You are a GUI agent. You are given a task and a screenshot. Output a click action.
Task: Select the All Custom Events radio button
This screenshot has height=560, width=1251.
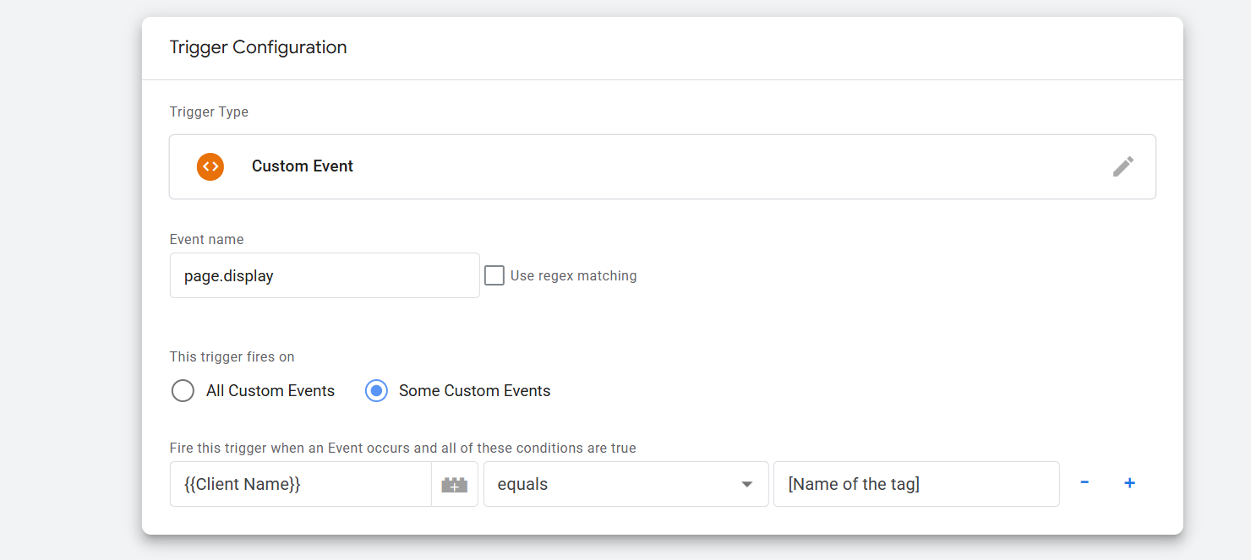click(183, 391)
